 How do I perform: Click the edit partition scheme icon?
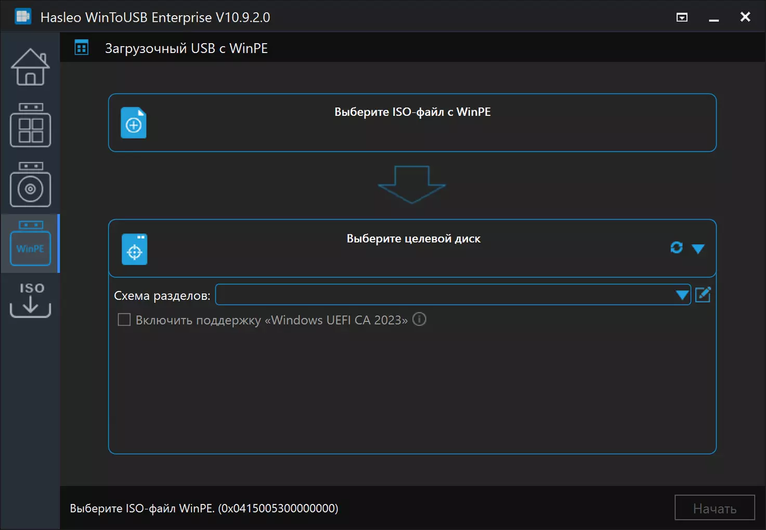703,295
